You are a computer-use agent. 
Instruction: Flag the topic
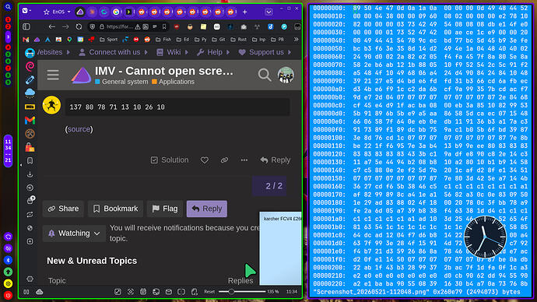(165, 209)
